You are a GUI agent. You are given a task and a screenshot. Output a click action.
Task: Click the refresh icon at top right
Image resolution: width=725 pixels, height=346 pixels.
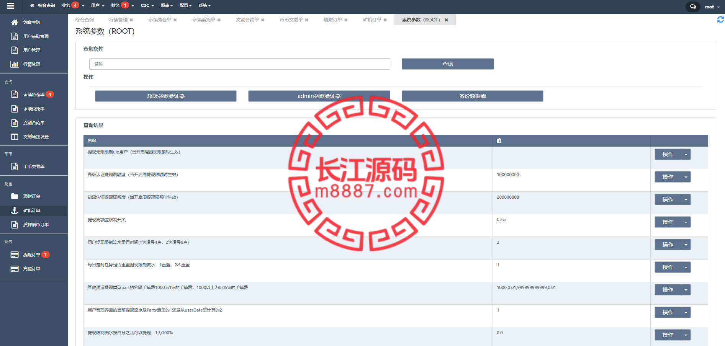click(720, 20)
